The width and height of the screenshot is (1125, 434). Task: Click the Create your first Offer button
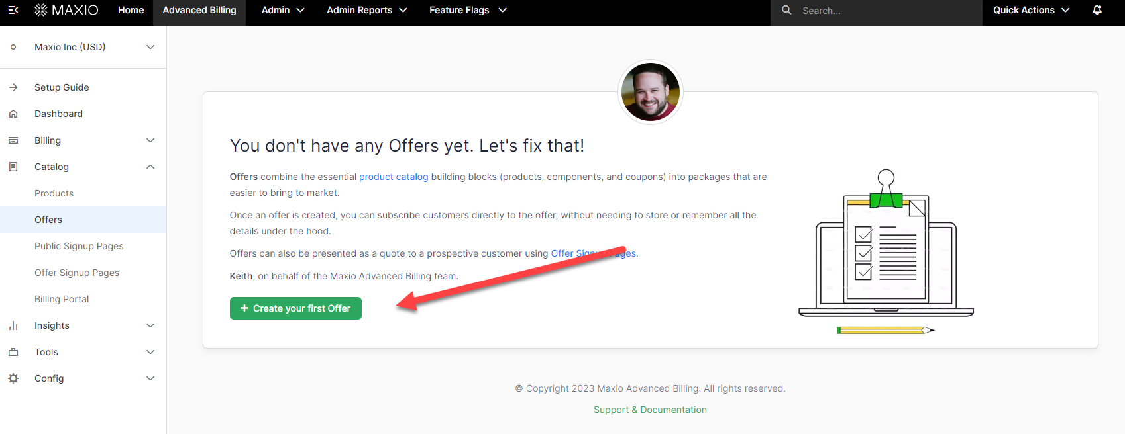pyautogui.click(x=295, y=308)
